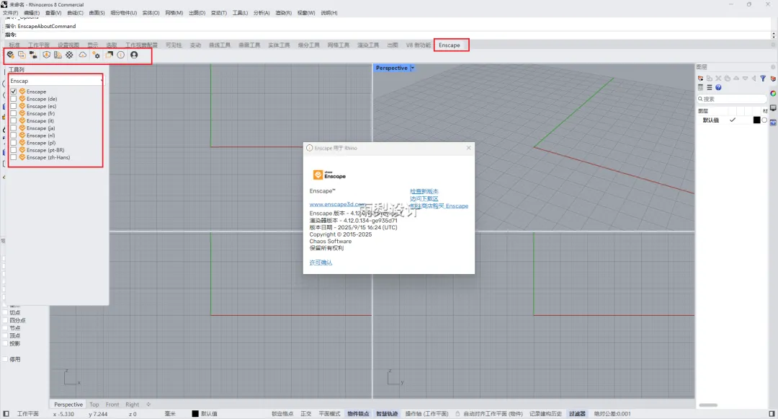
Task: Expand the command history arrow
Action: (773, 35)
